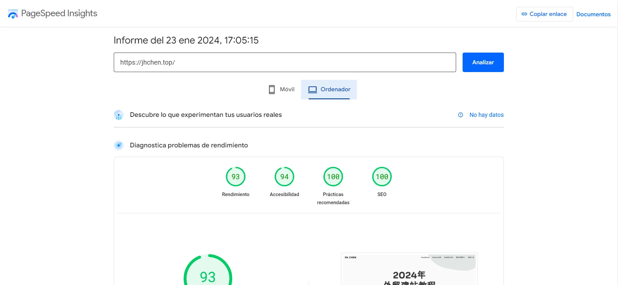Focus the URL field with https://jhchen.top/
The image size is (618, 285).
(x=285, y=62)
